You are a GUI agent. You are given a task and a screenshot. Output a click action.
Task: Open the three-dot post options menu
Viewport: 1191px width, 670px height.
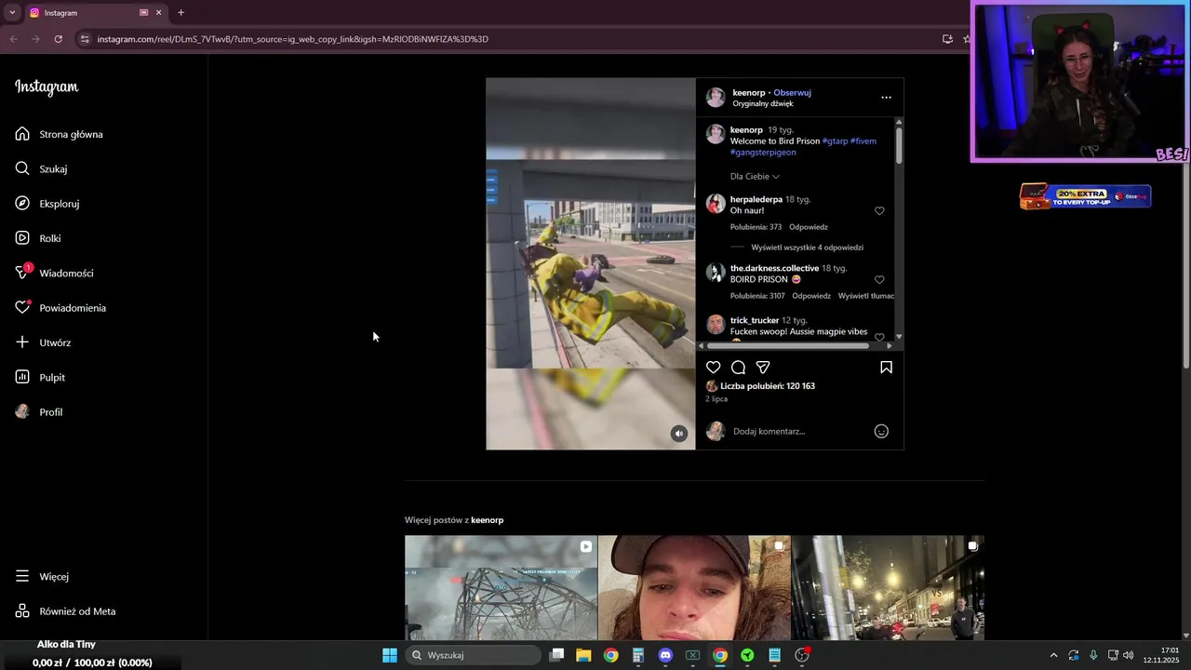pos(886,97)
